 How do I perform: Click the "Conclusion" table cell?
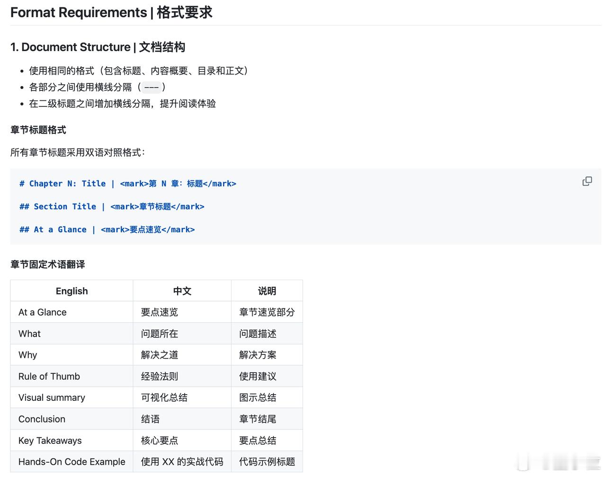(72, 419)
